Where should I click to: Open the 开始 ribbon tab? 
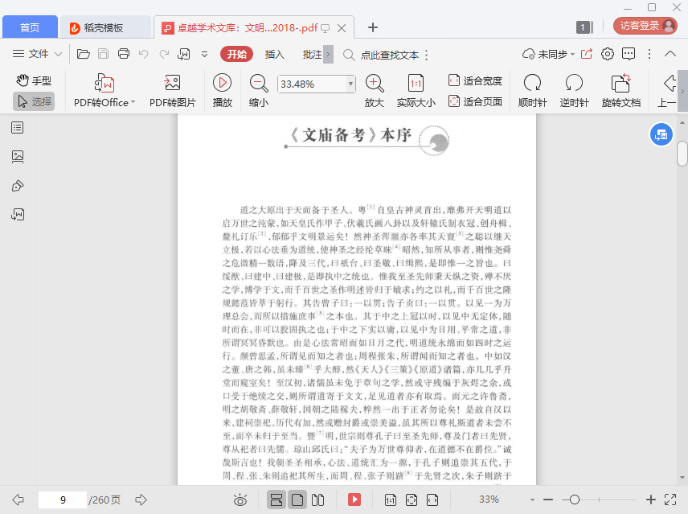pos(237,54)
